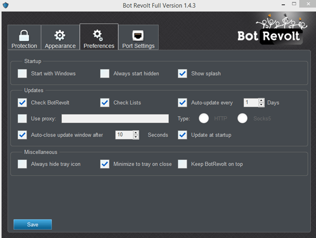Screen dimensions: 316x238
Task: Toggle Auto-close update window after checkbox
Action: click(22, 135)
